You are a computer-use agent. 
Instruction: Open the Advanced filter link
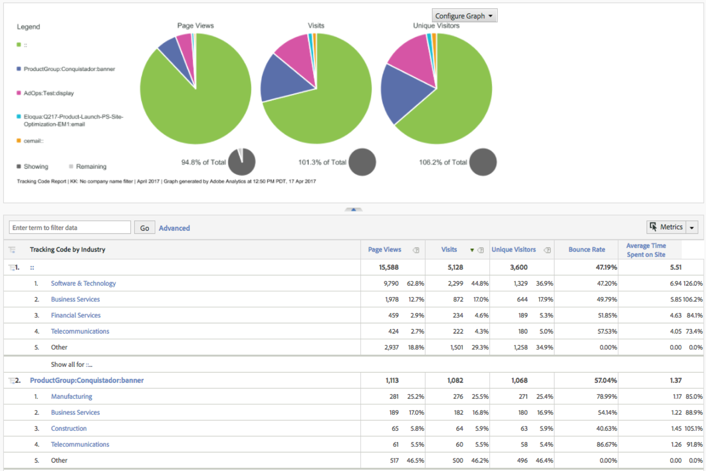click(174, 228)
